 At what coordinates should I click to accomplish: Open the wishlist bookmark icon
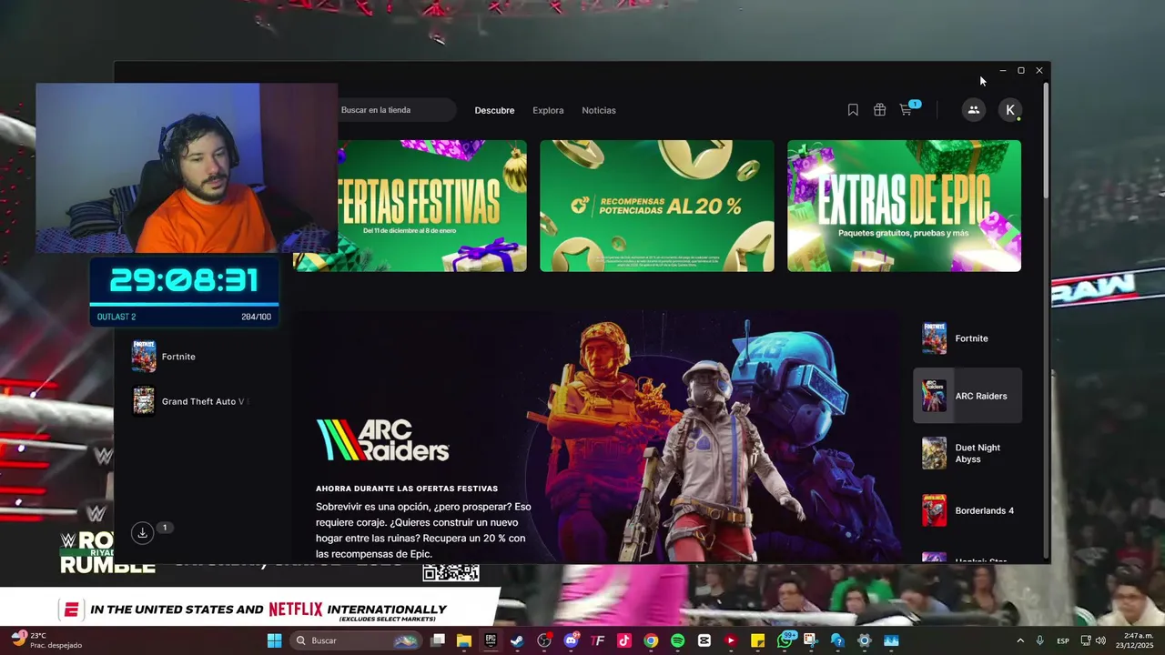click(x=853, y=110)
